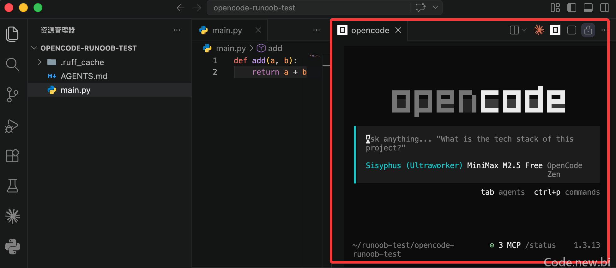
Task: Open the Explorer view in activity bar
Action: point(12,34)
